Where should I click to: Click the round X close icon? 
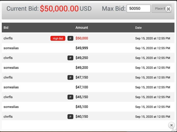[x=171, y=125]
